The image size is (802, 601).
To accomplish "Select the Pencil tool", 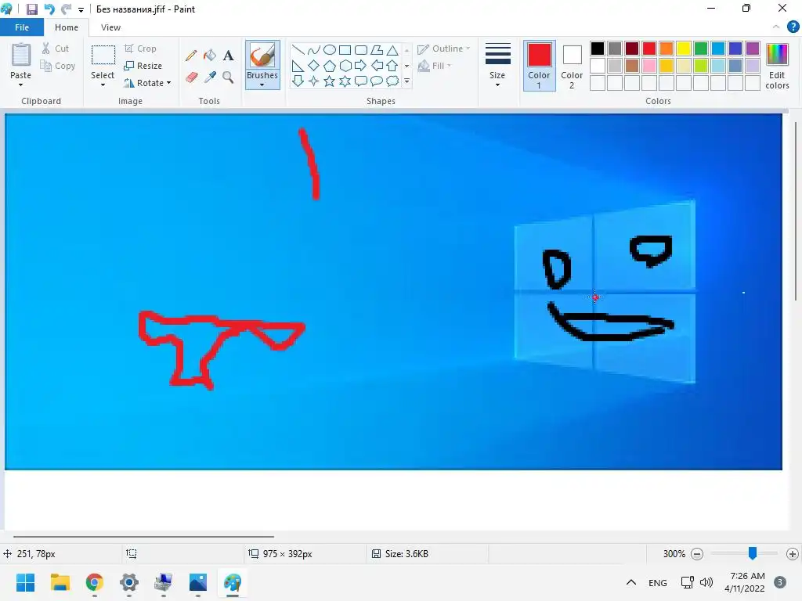I will click(191, 56).
